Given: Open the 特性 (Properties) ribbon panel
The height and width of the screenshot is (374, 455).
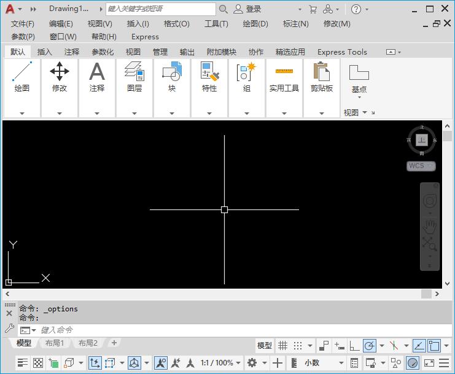Looking at the screenshot, I should click(209, 77).
